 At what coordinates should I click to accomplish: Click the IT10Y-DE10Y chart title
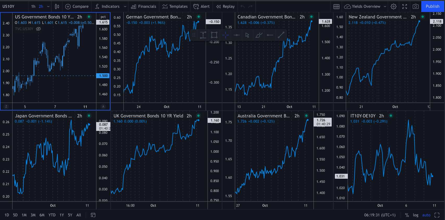pos(363,116)
